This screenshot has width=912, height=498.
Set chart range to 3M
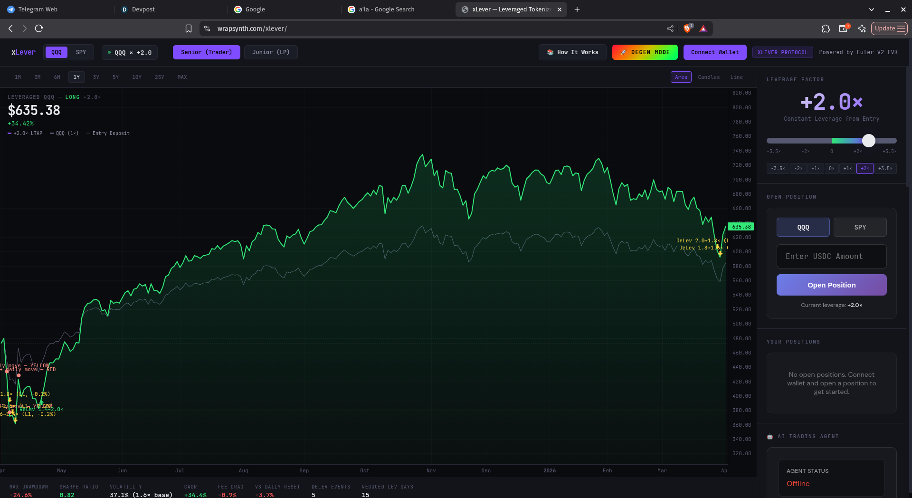coord(38,77)
